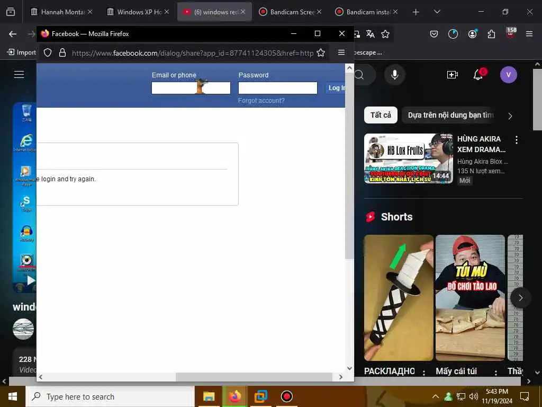The width and height of the screenshot is (542, 407).
Task: Click the Facebook popup vertical scrollbar
Action: pos(349,165)
